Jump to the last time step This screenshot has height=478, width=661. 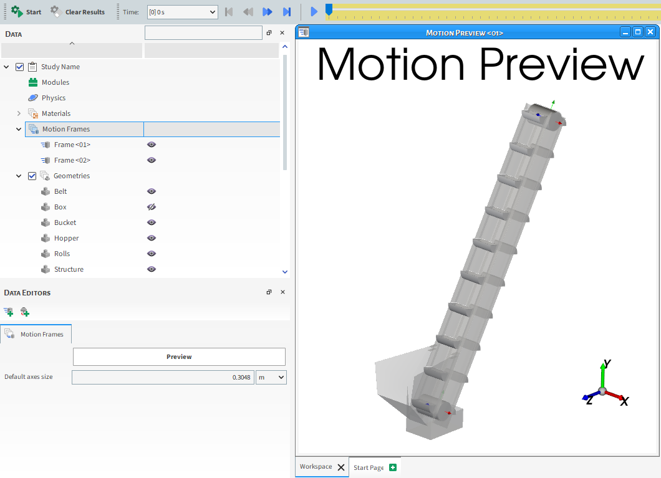coord(287,12)
